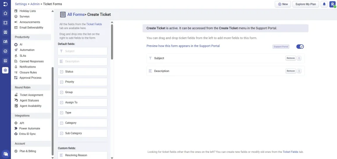Click the app logo at top left
The height and width of the screenshot is (159, 337).
[x=5, y=4]
